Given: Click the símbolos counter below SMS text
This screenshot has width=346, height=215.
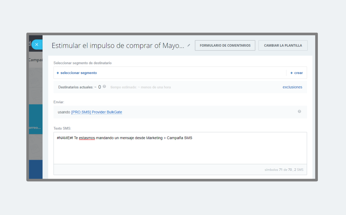Looking at the screenshot, I should (284, 170).
